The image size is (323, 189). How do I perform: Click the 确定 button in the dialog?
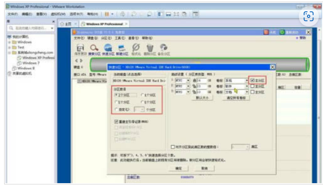178,169
